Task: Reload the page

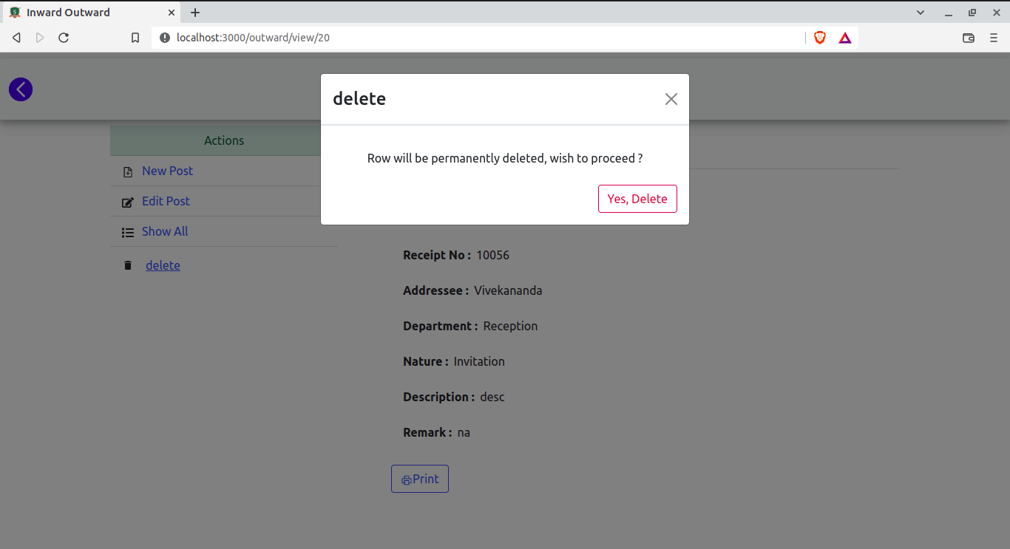Action: pyautogui.click(x=64, y=38)
